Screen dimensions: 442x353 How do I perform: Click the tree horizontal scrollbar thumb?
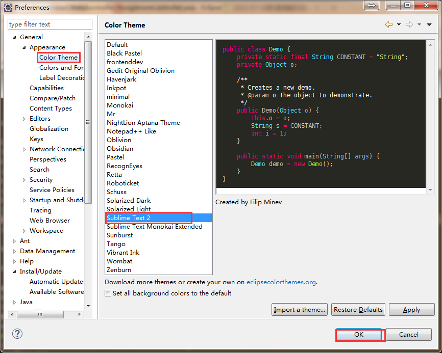click(x=40, y=314)
